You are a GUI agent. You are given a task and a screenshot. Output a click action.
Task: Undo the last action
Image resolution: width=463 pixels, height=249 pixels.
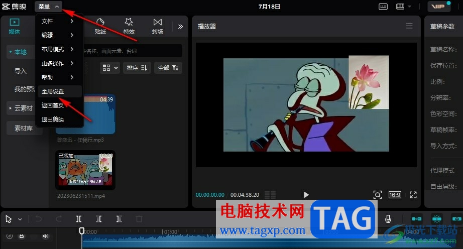pyautogui.click(x=38, y=219)
